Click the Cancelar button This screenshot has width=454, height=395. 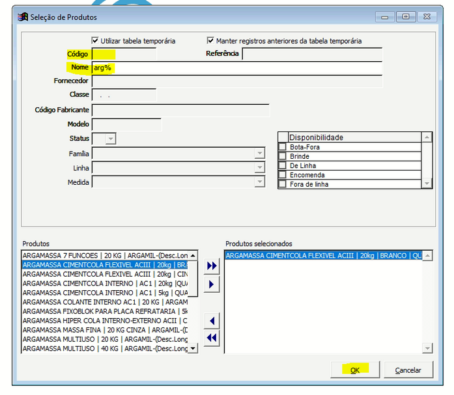point(408,370)
